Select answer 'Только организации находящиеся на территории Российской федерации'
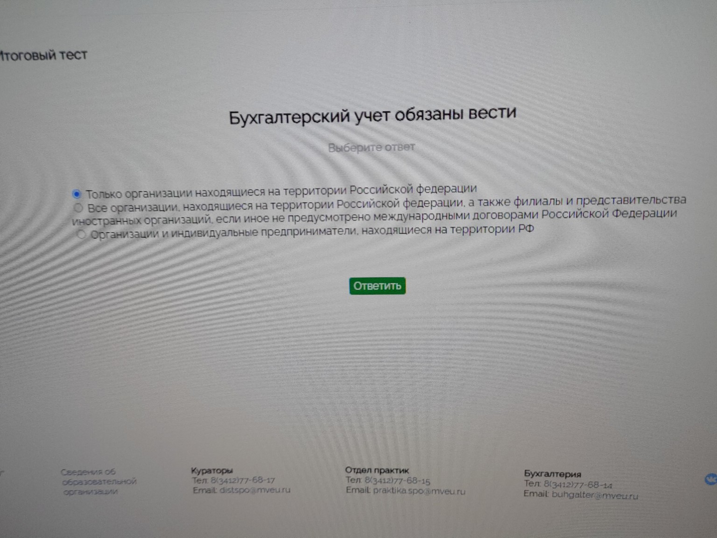 (280, 189)
